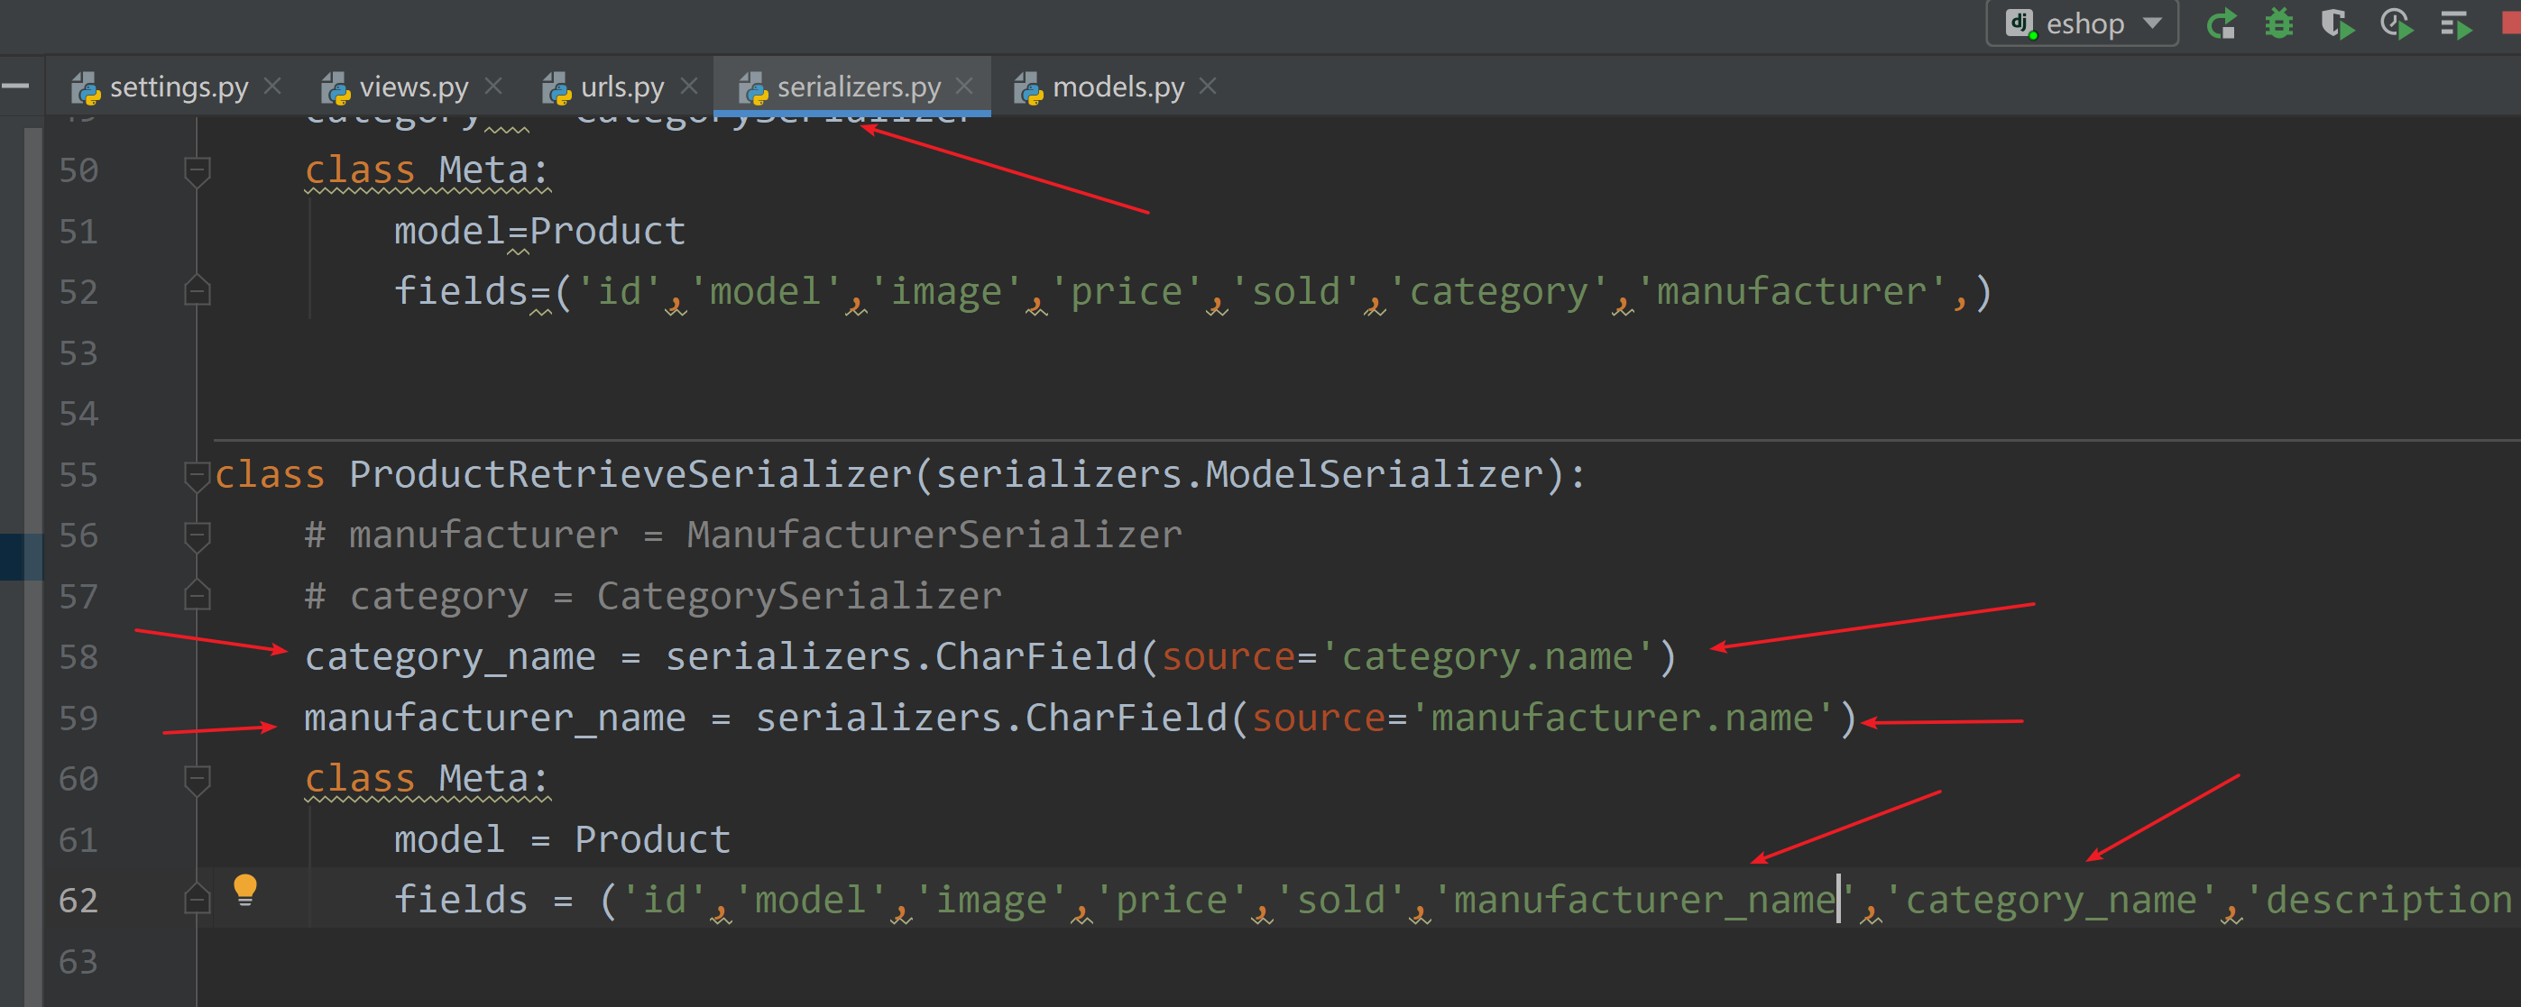This screenshot has height=1007, width=2521.
Task: Click the '# manufacturer = ManufacturerSerializer' comment
Action: pos(743,536)
